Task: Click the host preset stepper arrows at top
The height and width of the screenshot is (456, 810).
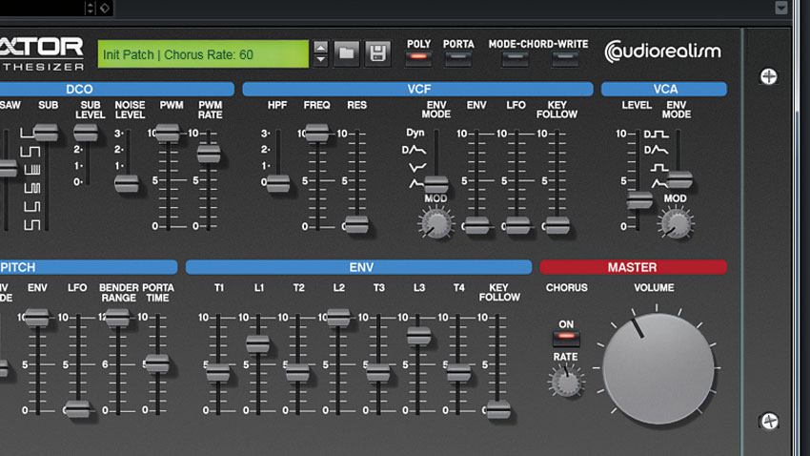Action: (90, 8)
